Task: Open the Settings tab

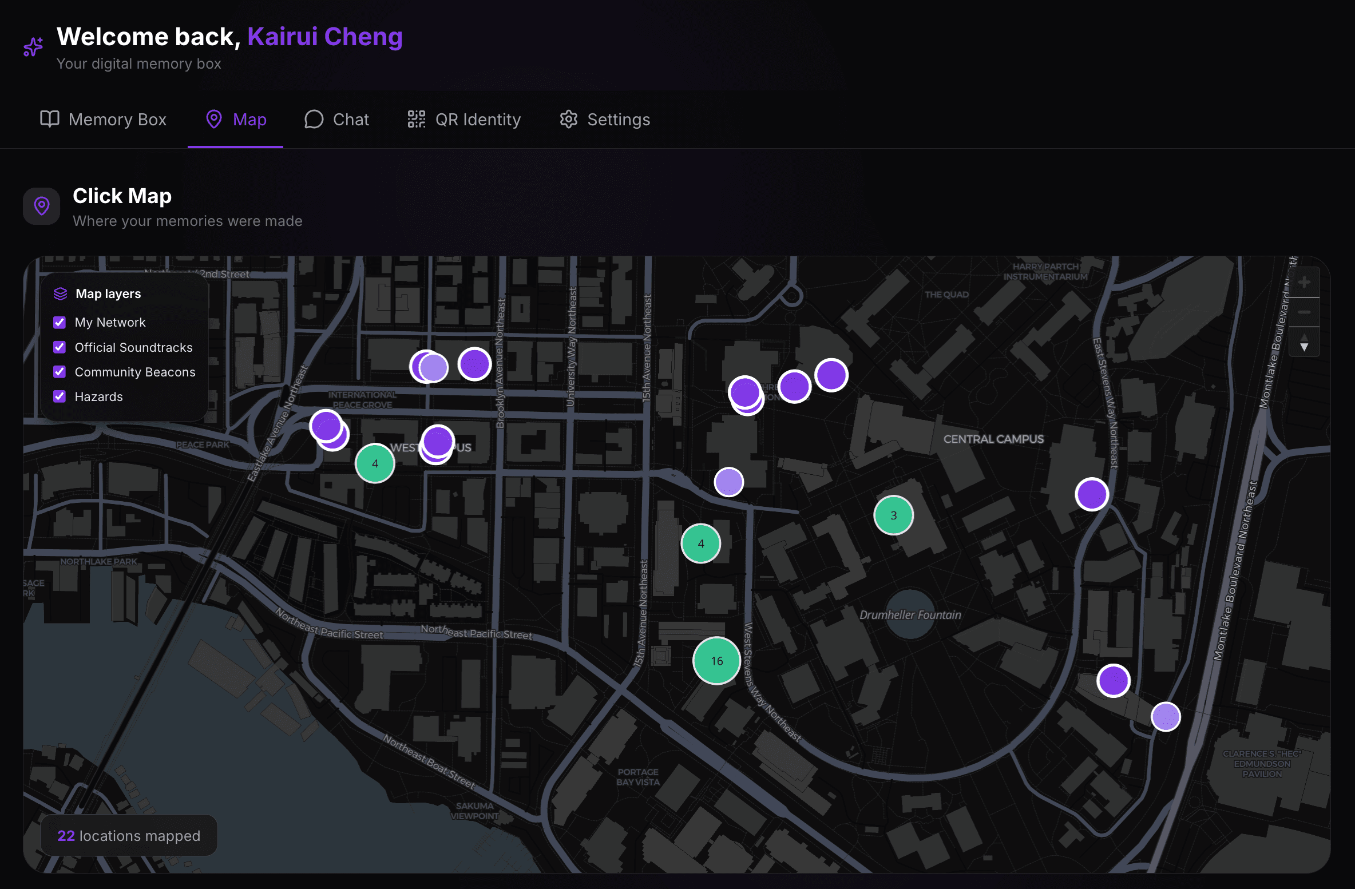Action: (605, 120)
